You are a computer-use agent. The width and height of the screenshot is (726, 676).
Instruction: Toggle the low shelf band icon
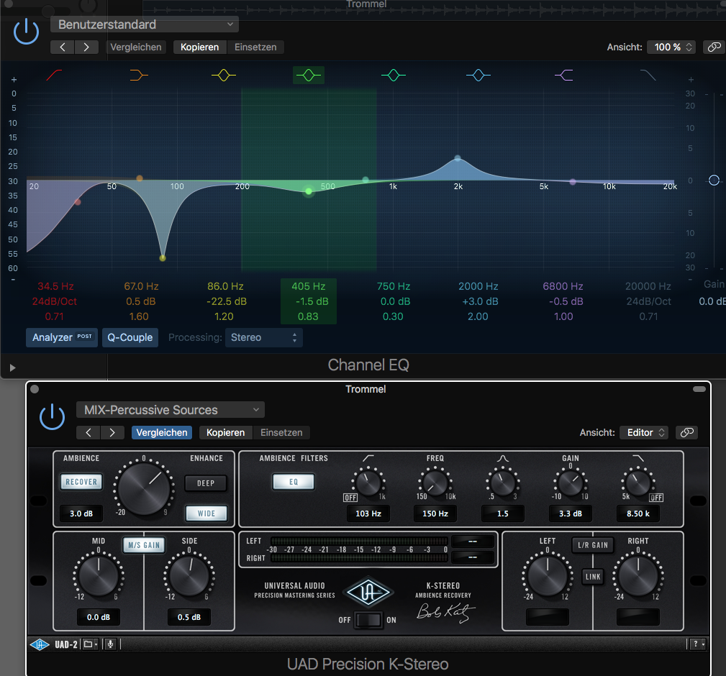point(139,75)
